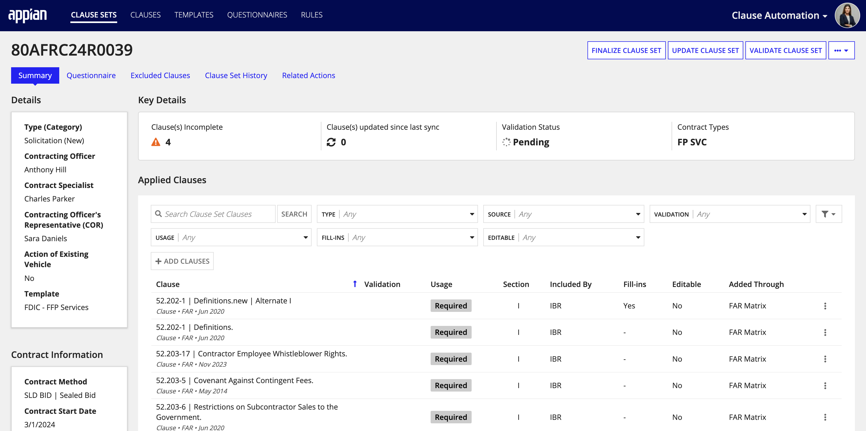This screenshot has height=431, width=866.
Task: Click Required badge in Definitions.new row
Action: tap(451, 306)
